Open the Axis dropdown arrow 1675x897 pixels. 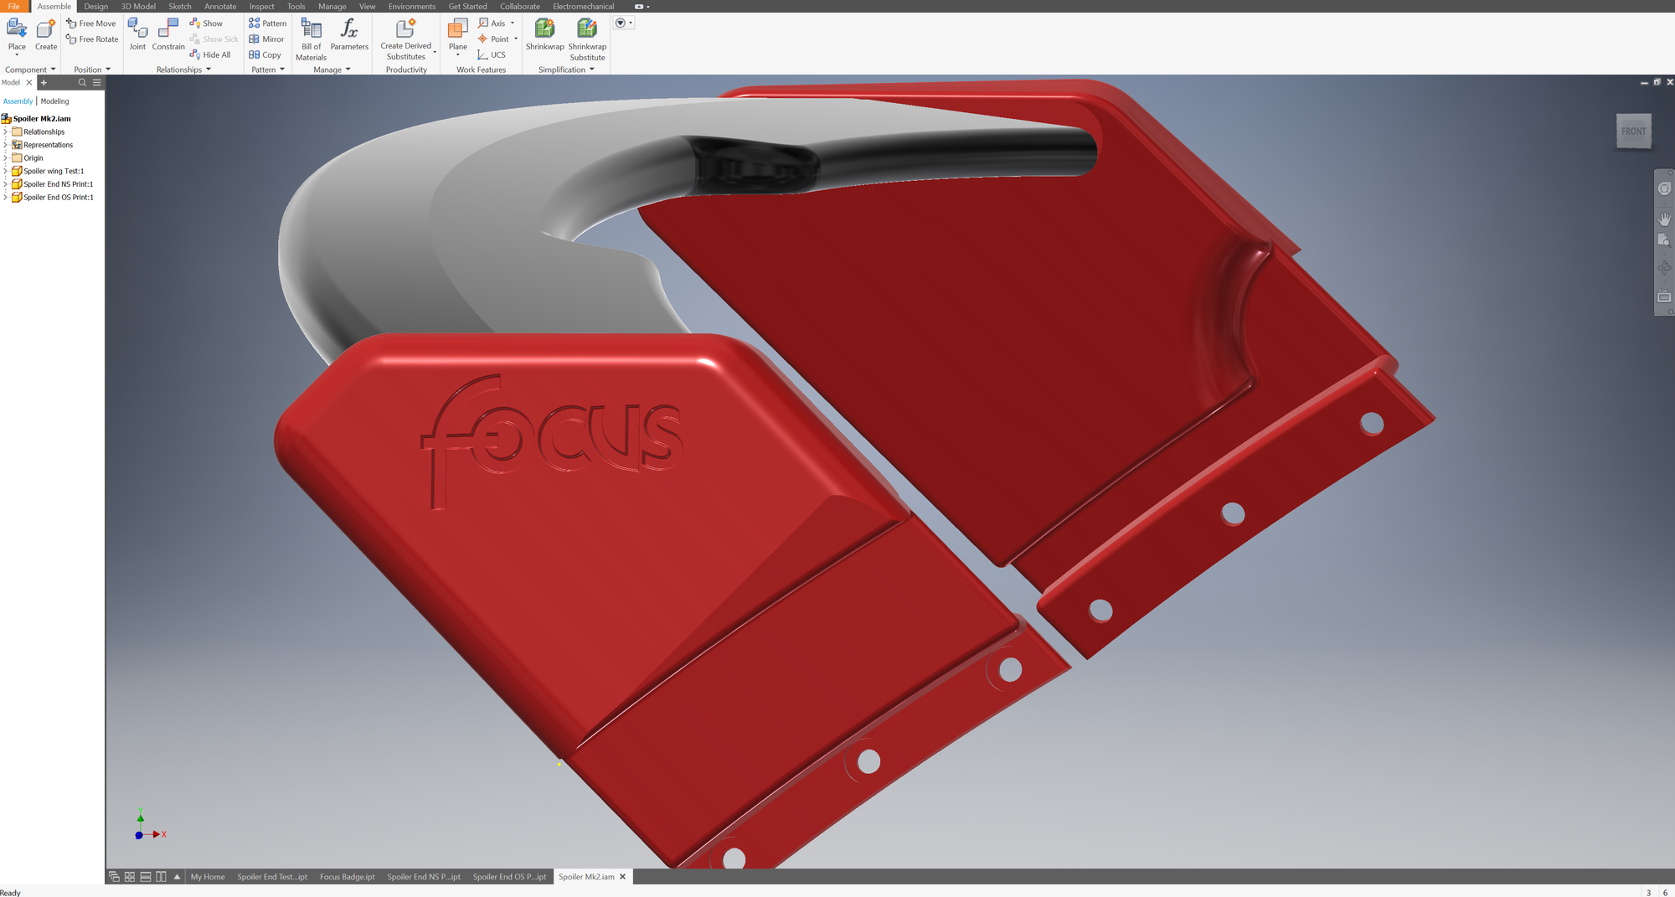(x=513, y=23)
